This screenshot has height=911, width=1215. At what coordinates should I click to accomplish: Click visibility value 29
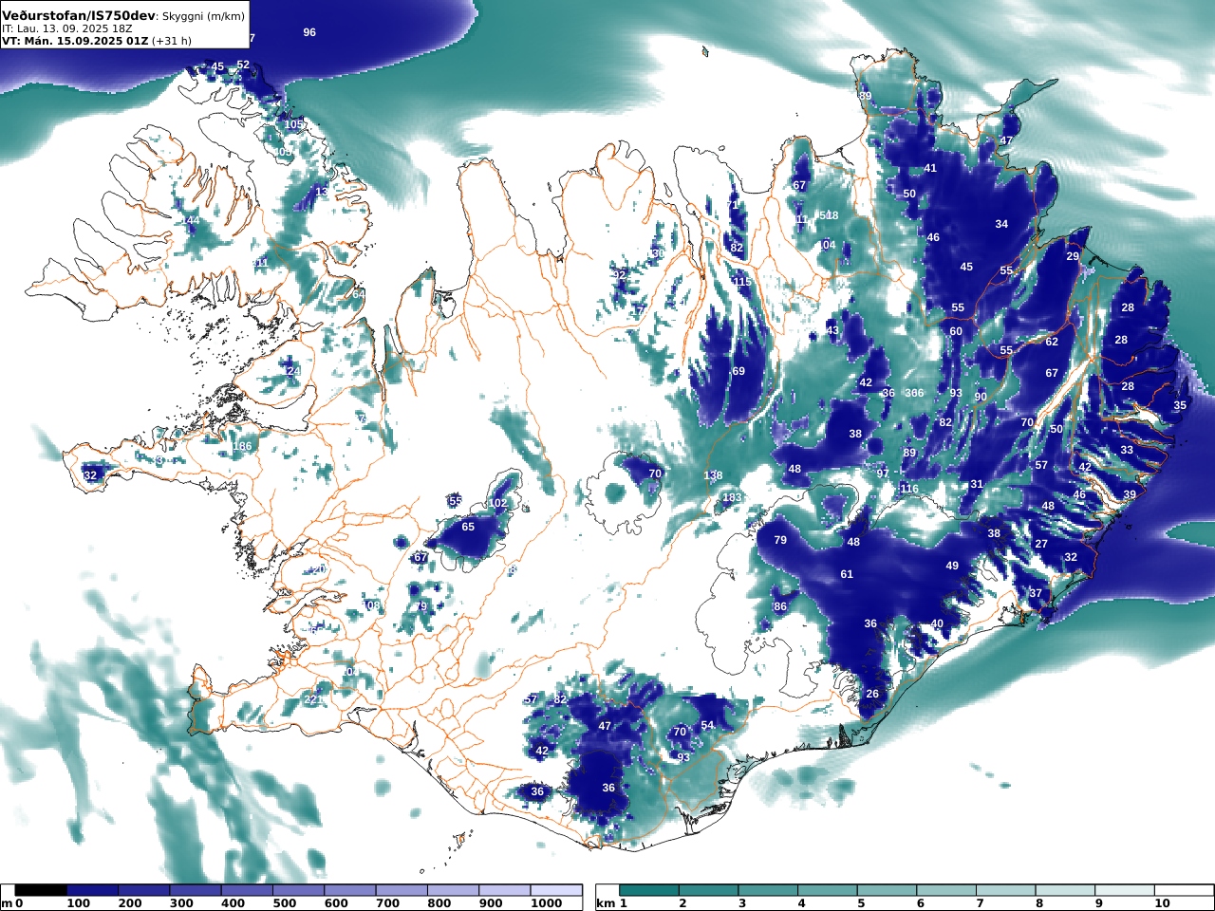pos(1073,256)
